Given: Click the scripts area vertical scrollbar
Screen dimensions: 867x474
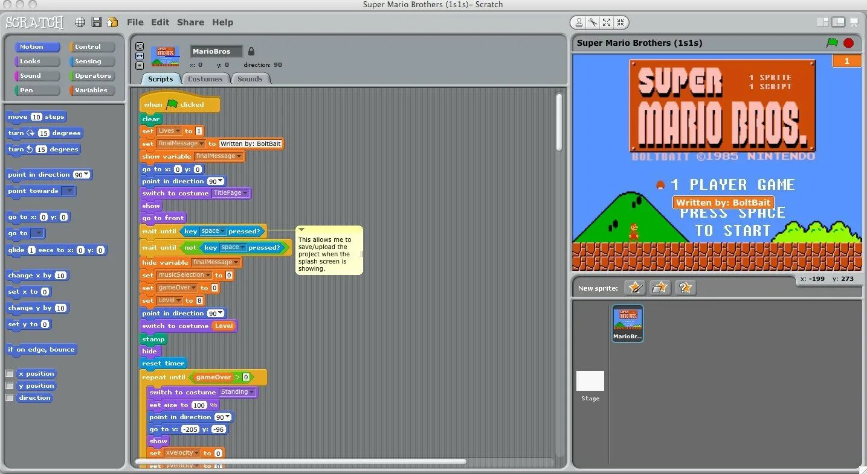Looking at the screenshot, I should 559,122.
